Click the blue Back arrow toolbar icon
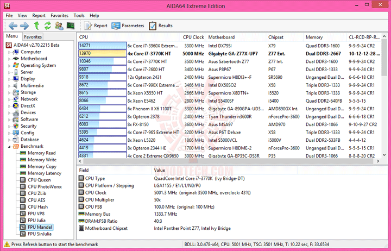 click(x=12, y=26)
